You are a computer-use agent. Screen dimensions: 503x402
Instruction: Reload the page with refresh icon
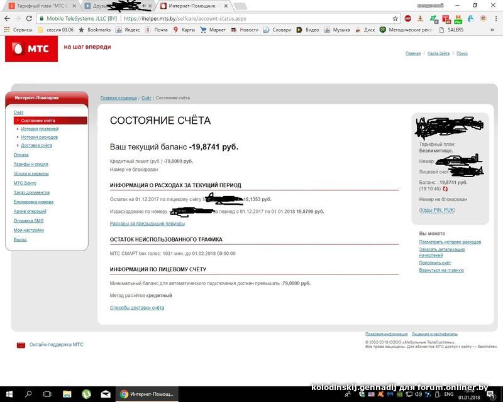pos(29,19)
